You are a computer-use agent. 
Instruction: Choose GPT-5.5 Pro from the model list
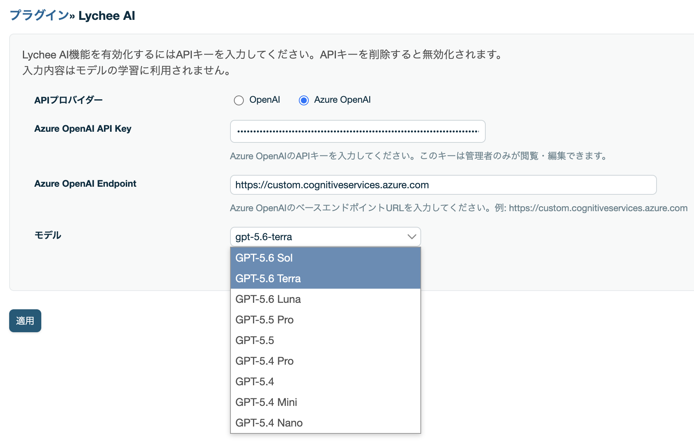point(326,320)
